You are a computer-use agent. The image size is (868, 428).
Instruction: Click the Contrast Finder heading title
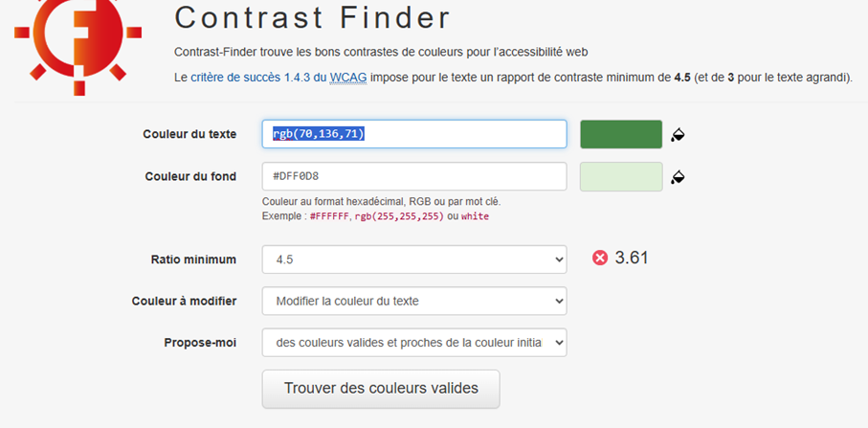pyautogui.click(x=312, y=17)
